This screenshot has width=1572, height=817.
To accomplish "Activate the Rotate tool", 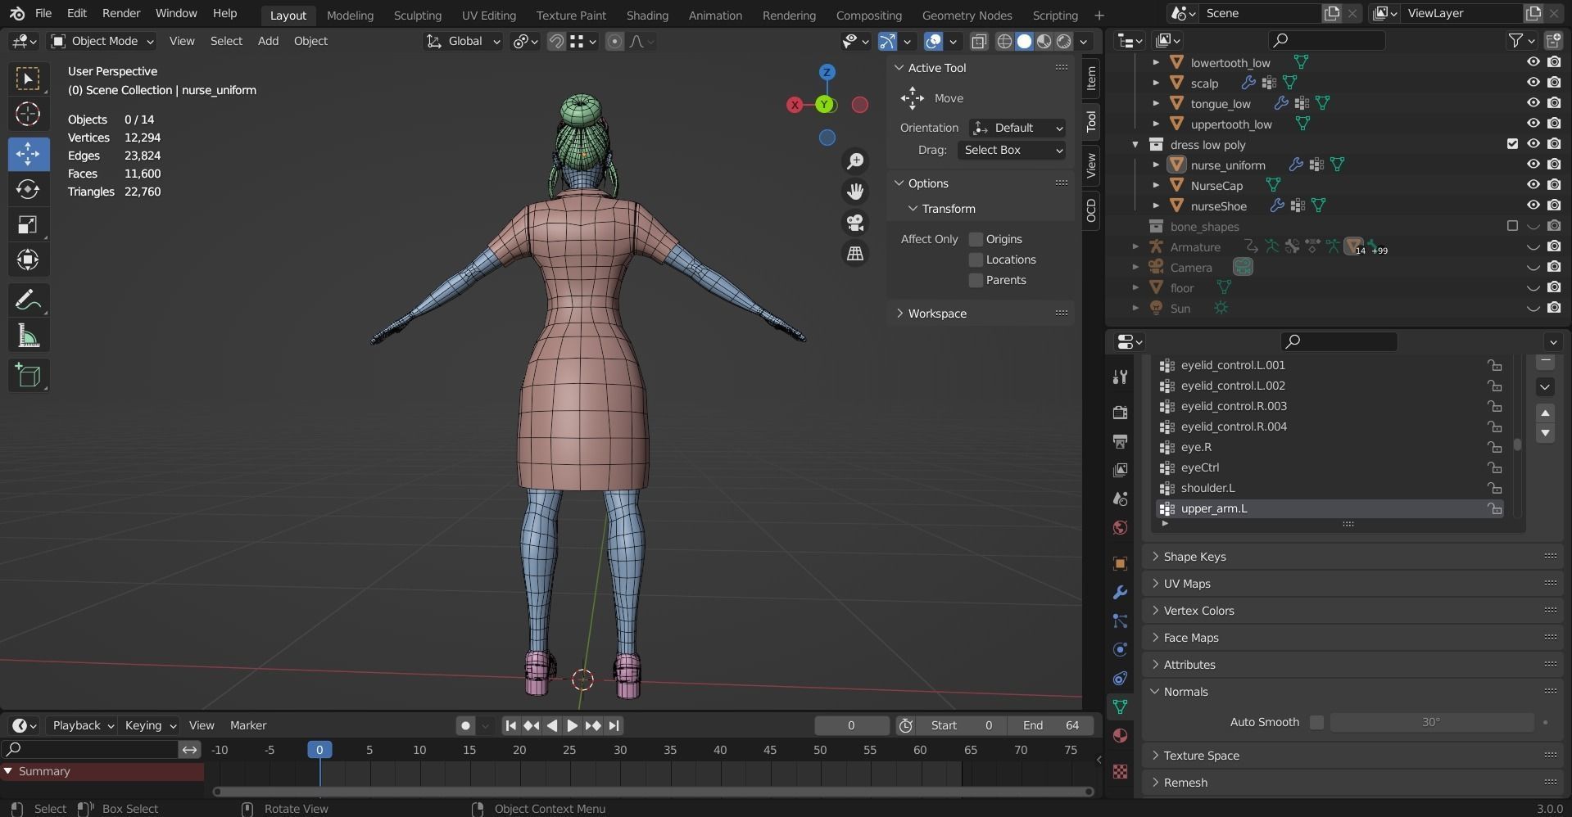I will click(x=28, y=189).
